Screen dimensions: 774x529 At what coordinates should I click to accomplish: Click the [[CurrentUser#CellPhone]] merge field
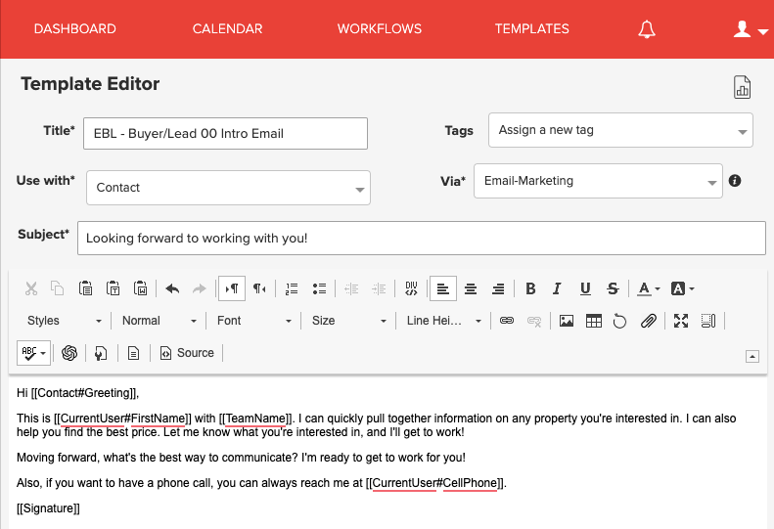click(x=434, y=483)
